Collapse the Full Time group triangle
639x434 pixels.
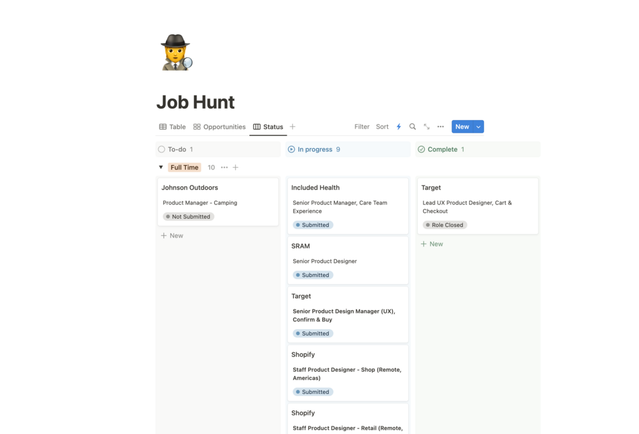point(161,167)
